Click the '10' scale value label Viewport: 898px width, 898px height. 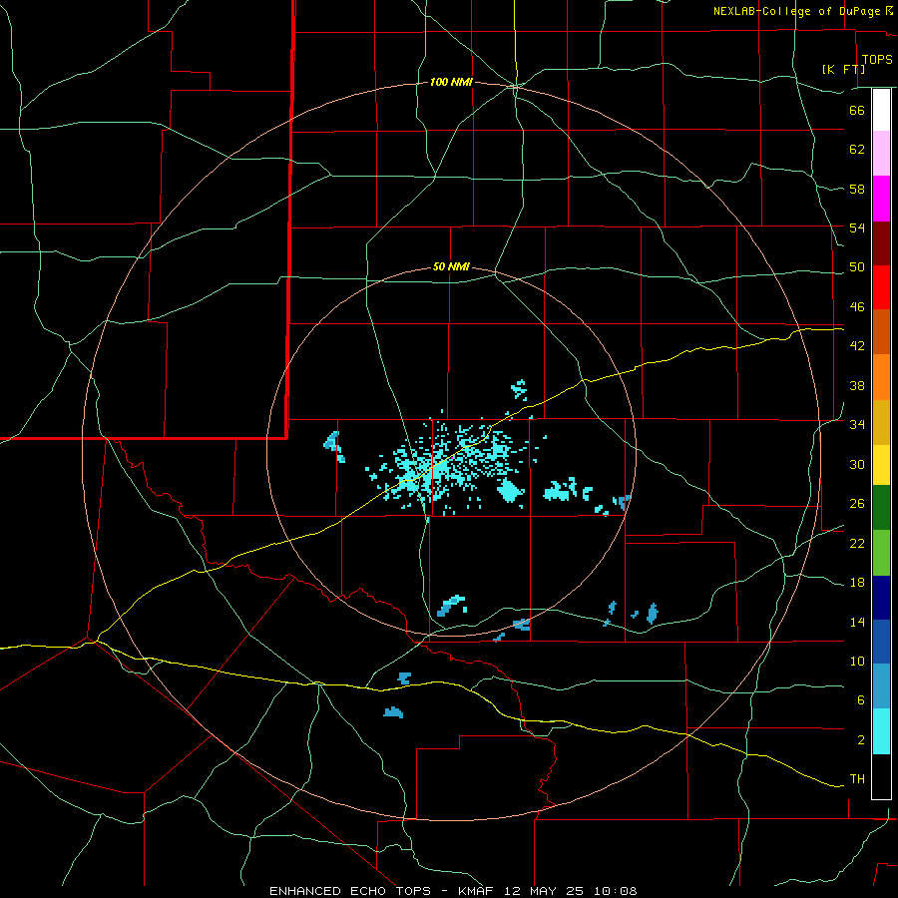tap(857, 661)
